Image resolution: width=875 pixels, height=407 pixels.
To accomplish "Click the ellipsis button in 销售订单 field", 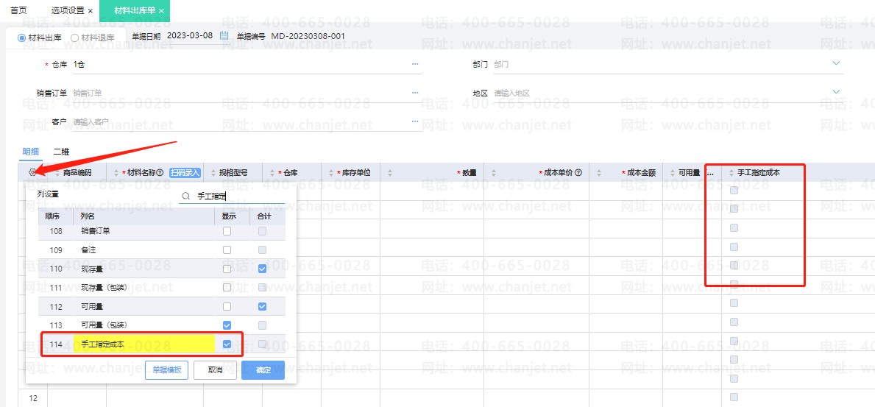I will click(x=415, y=92).
